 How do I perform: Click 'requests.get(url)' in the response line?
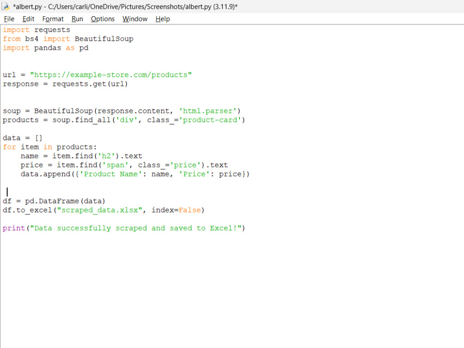point(90,84)
